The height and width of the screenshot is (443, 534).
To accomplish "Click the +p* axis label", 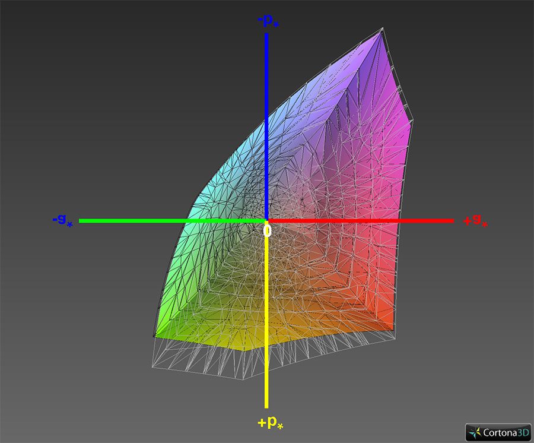I will click(x=271, y=423).
